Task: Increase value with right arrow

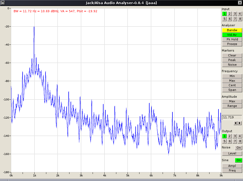Action: click(x=240, y=123)
